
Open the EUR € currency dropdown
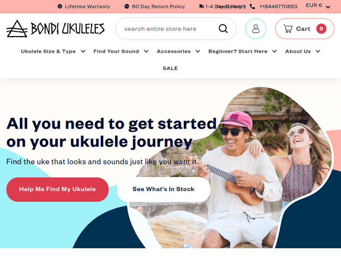tap(318, 6)
